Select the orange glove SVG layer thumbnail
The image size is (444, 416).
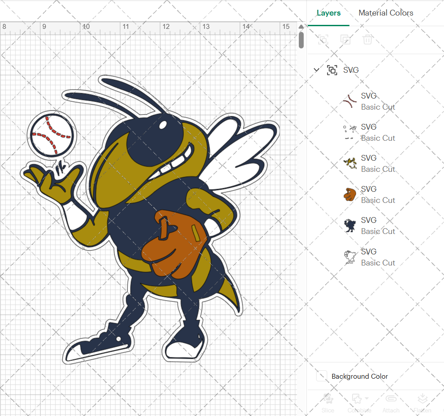[x=350, y=194]
